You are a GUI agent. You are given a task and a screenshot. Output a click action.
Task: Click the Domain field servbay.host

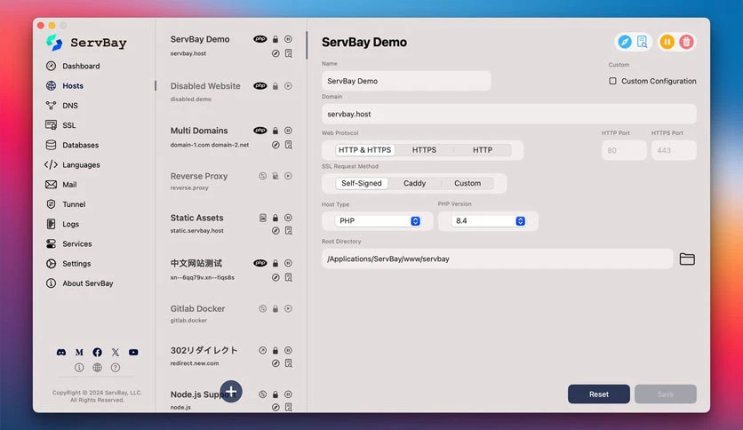pyautogui.click(x=509, y=114)
